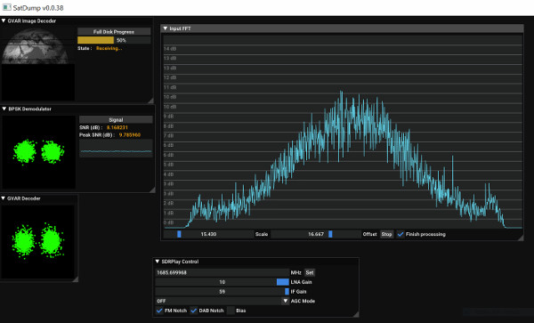Click the Peak SNR (dB) value
The height and width of the screenshot is (323, 534).
coord(130,135)
